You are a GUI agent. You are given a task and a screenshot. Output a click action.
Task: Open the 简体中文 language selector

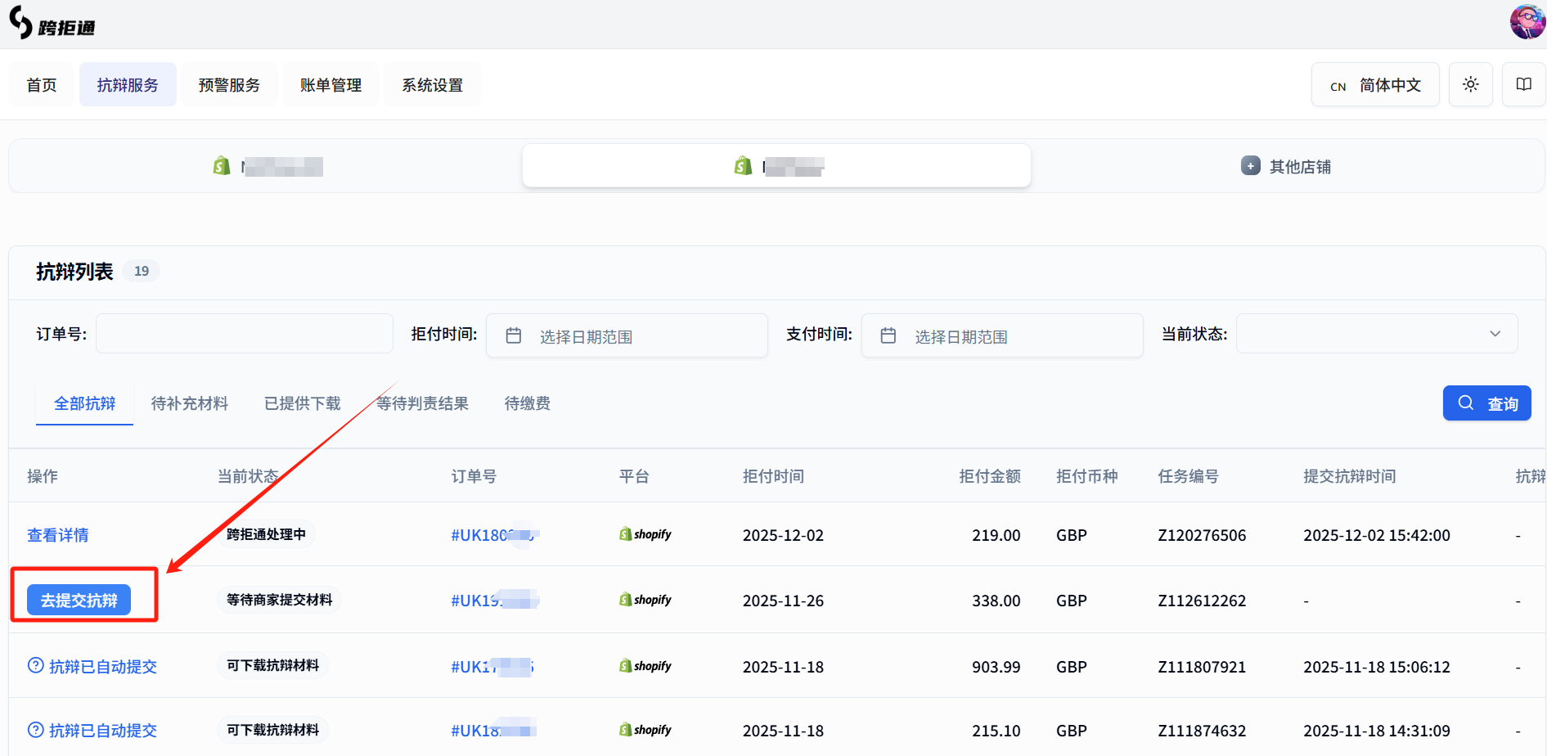coord(1375,85)
